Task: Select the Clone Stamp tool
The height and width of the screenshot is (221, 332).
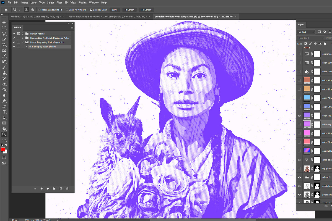Action: point(4,73)
